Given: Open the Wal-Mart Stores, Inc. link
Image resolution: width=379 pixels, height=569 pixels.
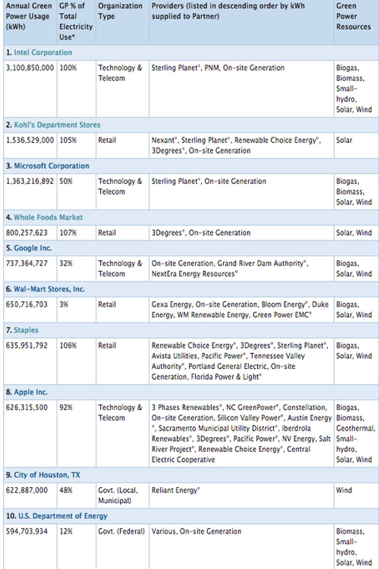Looking at the screenshot, I should click(x=50, y=289).
